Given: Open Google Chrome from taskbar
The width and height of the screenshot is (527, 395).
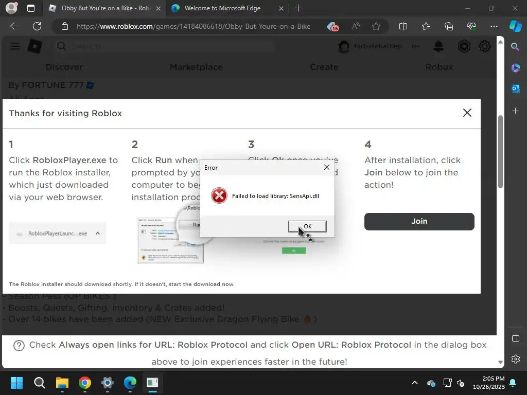Looking at the screenshot, I should pos(85,383).
